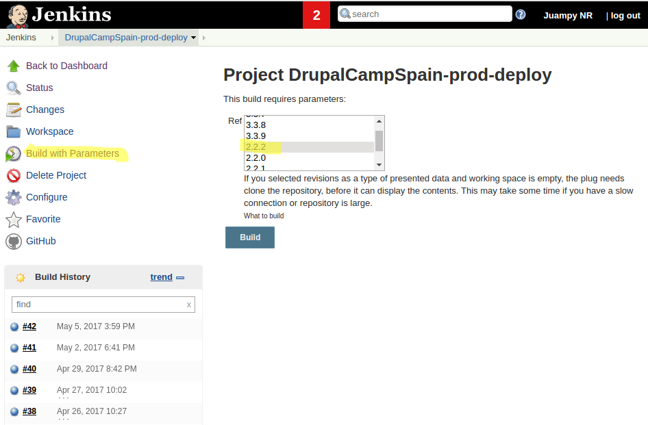Open the Status menu link

click(x=39, y=88)
